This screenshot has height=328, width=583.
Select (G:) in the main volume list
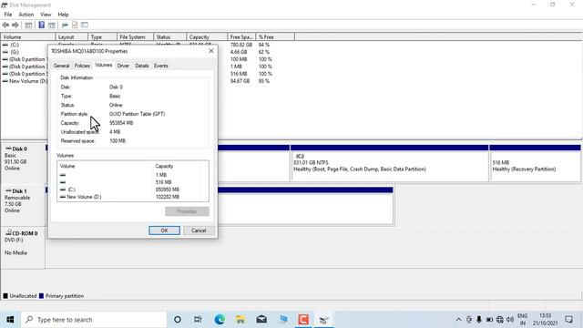(x=15, y=52)
